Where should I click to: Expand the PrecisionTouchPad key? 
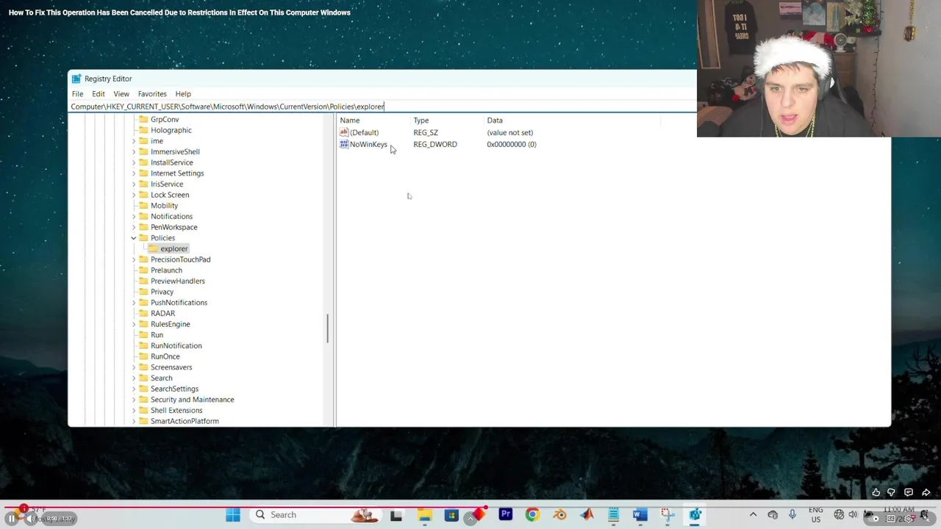point(134,259)
